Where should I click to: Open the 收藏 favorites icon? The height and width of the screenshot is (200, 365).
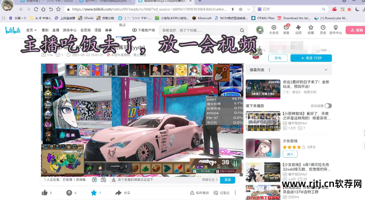tap(311, 30)
